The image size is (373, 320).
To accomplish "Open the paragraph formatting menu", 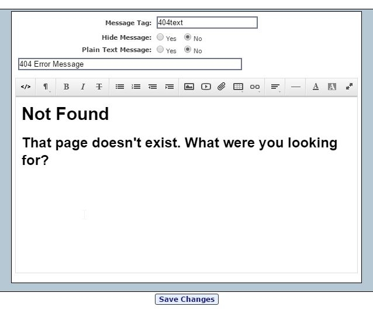I will 46,87.
